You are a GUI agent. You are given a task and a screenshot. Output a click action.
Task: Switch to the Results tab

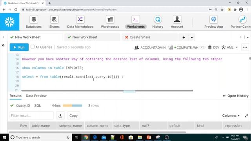[16, 96]
